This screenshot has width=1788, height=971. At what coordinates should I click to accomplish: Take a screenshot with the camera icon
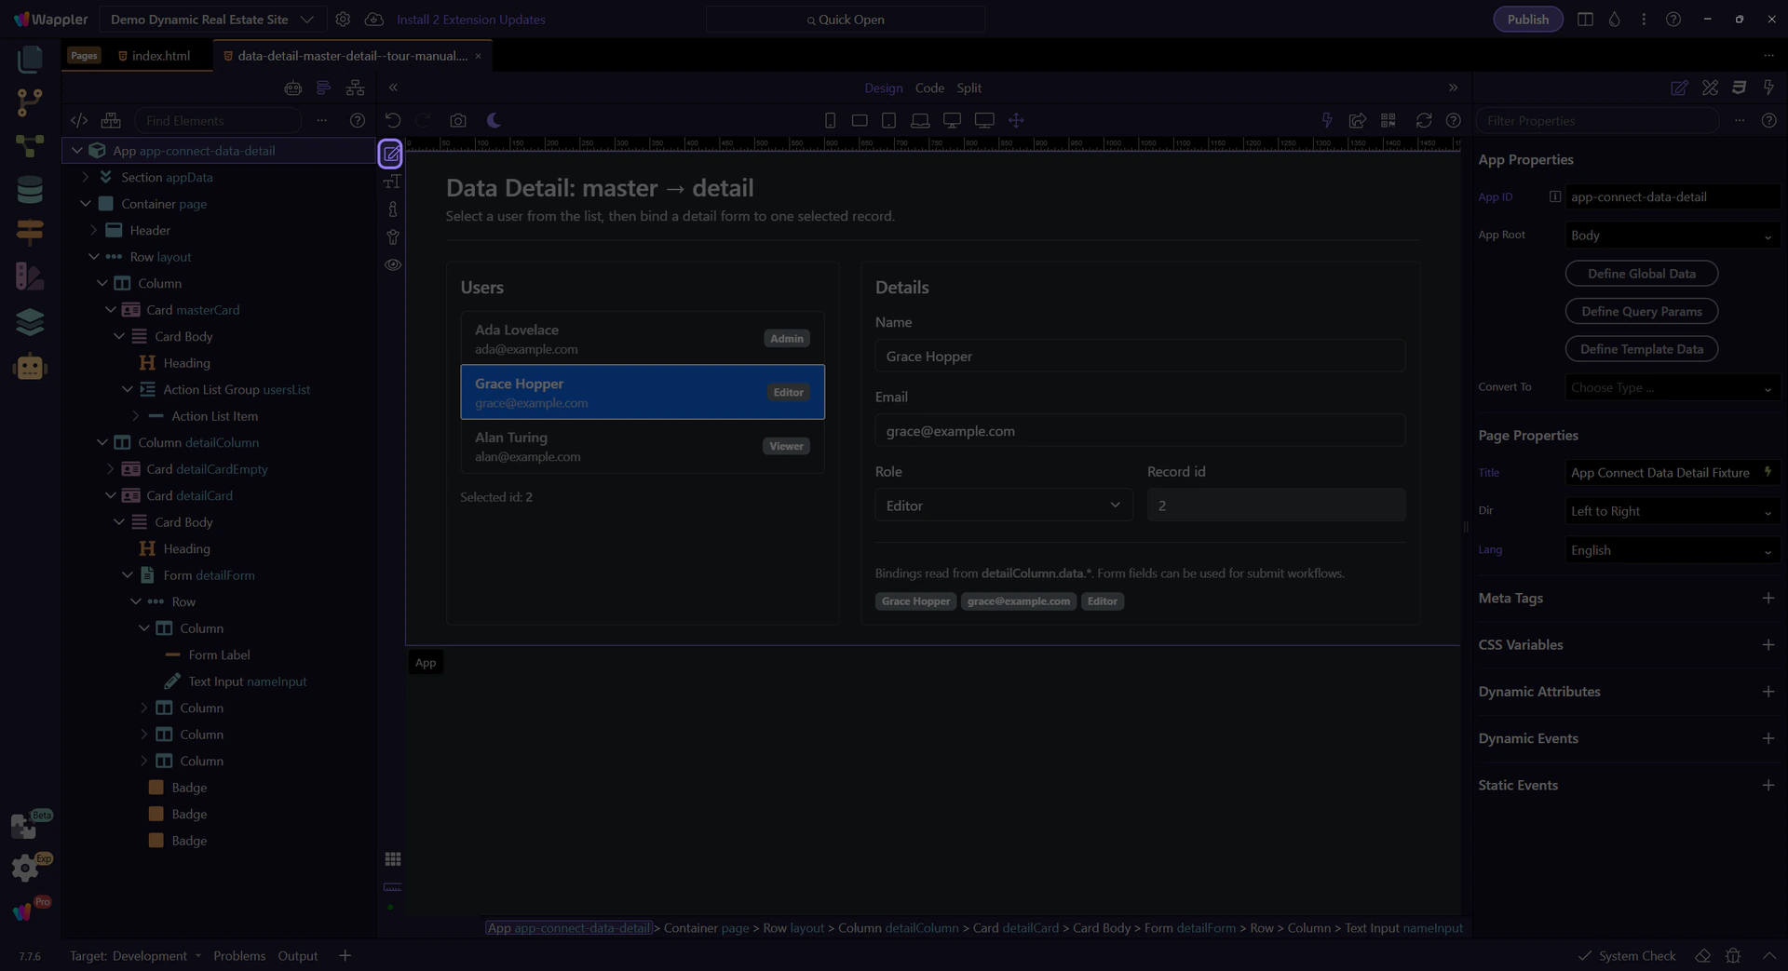[x=457, y=120]
